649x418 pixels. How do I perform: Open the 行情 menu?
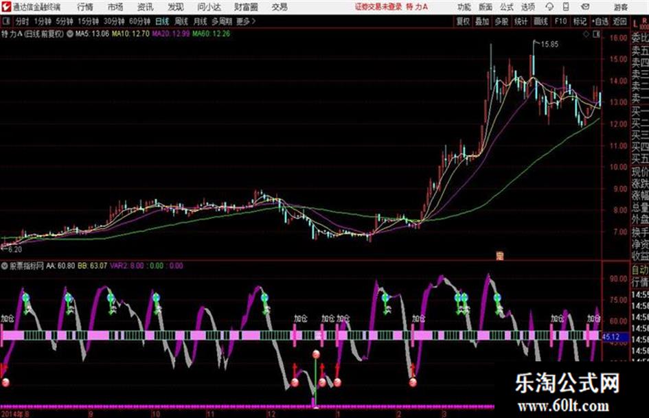coord(85,7)
